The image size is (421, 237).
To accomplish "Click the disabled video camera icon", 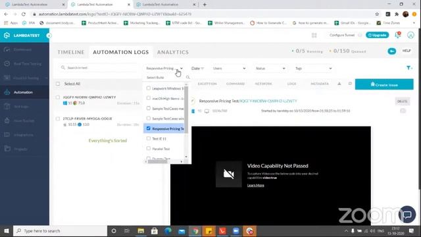I will (x=229, y=174).
